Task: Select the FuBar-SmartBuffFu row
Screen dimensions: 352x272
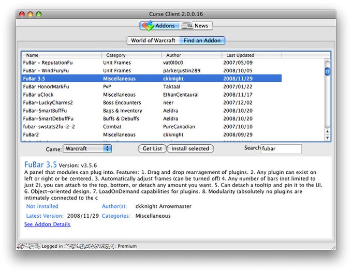Action: [152, 111]
